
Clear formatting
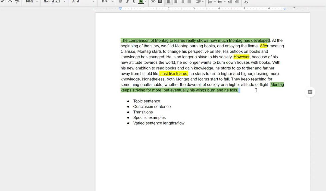(x=246, y=2)
